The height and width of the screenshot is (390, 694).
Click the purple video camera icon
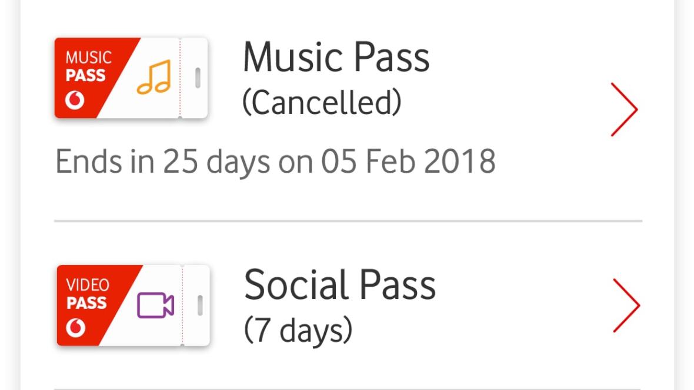pos(155,305)
